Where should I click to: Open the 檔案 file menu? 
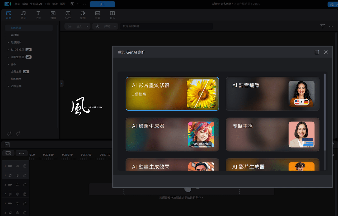(x=17, y=4)
